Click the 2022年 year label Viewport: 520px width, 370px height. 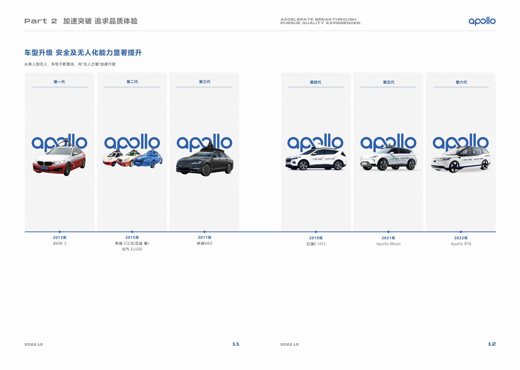pyautogui.click(x=461, y=238)
